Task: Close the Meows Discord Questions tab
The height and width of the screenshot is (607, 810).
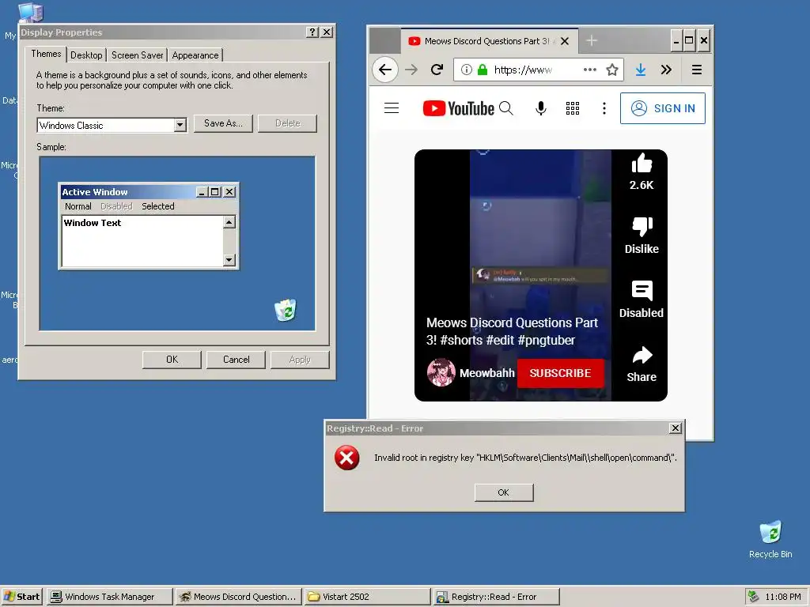Action: [x=565, y=41]
